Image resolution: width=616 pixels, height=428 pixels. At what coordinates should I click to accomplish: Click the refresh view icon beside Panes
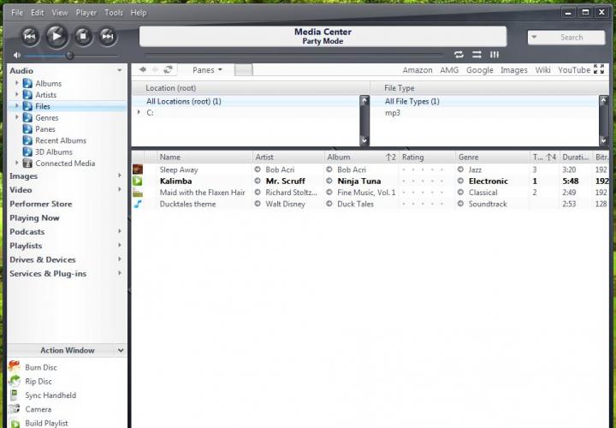169,70
